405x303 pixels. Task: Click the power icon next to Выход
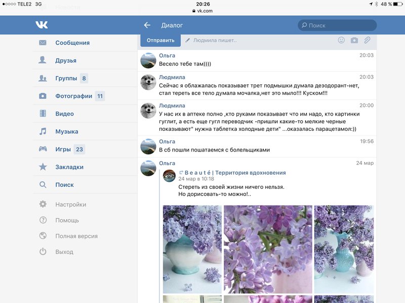tap(43, 251)
